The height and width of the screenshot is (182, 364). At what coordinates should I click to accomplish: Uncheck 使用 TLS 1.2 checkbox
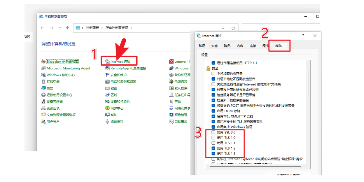click(213, 148)
